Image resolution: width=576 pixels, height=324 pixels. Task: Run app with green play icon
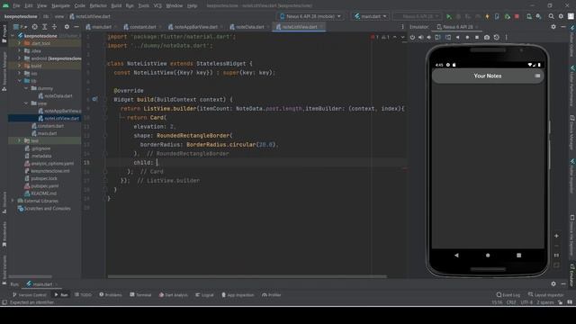click(x=448, y=16)
